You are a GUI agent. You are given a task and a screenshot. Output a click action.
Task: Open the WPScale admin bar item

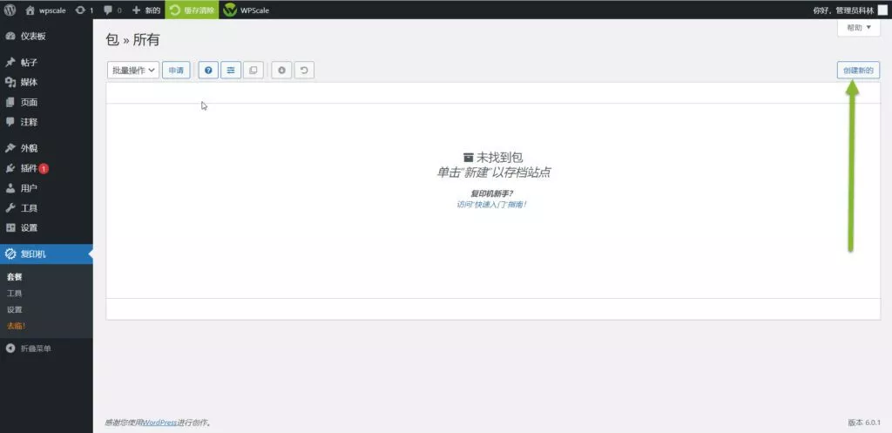[x=246, y=10]
